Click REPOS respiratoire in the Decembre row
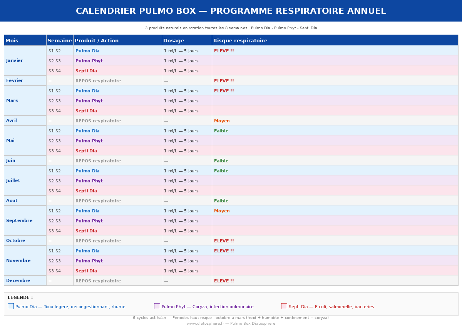The image size is (462, 327). (98, 281)
